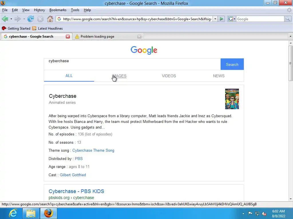Open the forward history dropdown arrow
The width and height of the screenshot is (293, 219).
click(x=24, y=19)
